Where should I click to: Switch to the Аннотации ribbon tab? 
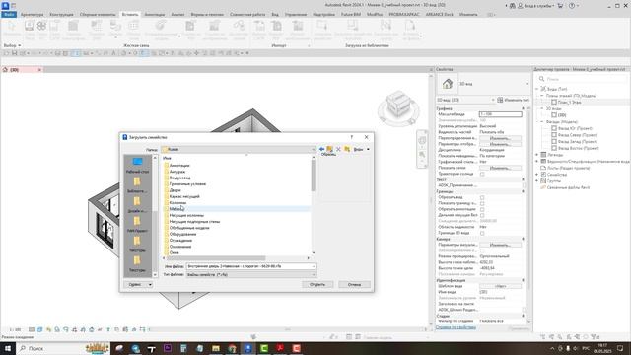point(155,15)
